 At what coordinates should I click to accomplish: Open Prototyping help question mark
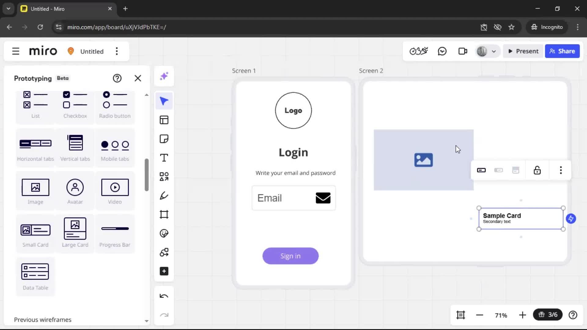(x=117, y=78)
